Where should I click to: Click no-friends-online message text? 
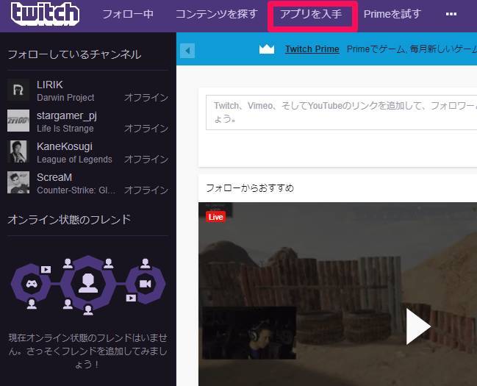pyautogui.click(x=88, y=351)
